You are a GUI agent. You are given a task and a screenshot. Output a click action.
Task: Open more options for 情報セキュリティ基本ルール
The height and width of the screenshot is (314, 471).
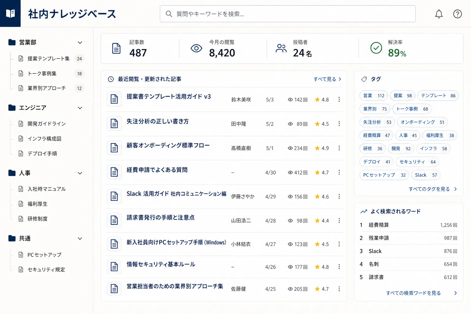coord(339,267)
